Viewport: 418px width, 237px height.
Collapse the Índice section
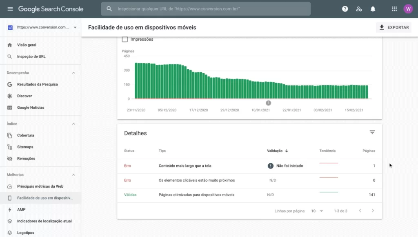(x=73, y=124)
